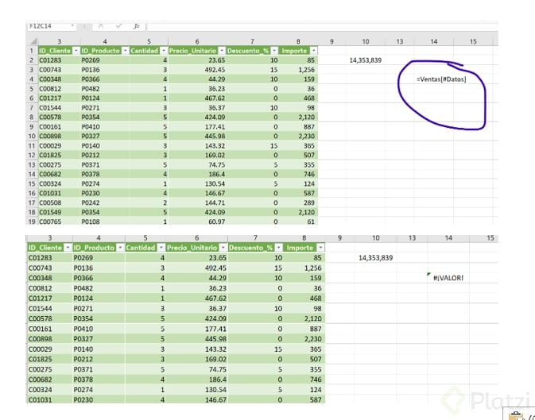Open Precio_Unitario filter dropdown in upper table

222,51
